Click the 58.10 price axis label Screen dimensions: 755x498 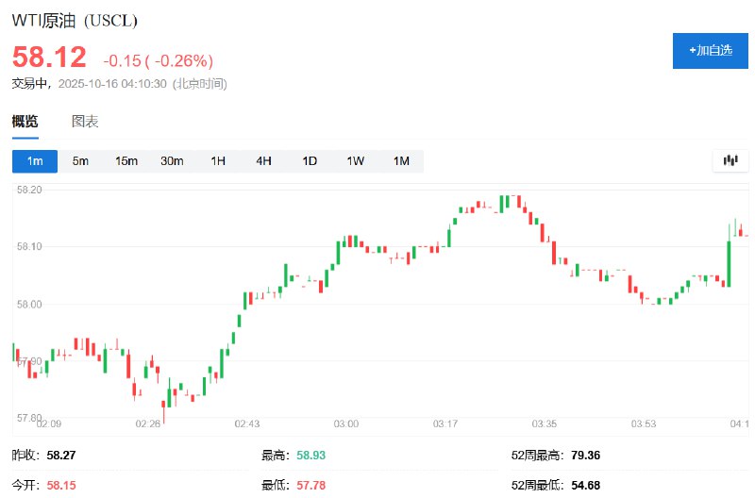click(28, 247)
